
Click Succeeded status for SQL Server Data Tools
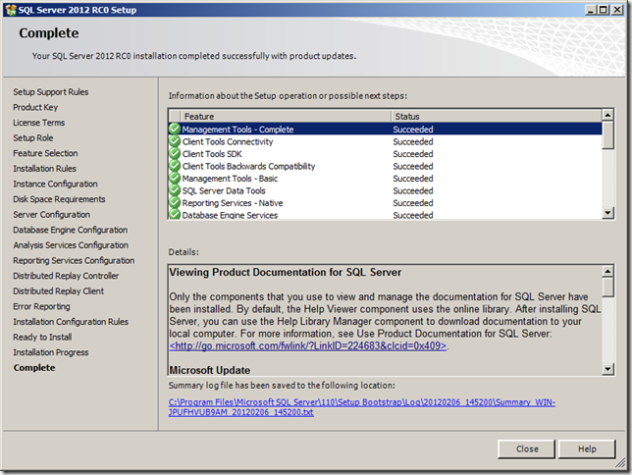(413, 190)
